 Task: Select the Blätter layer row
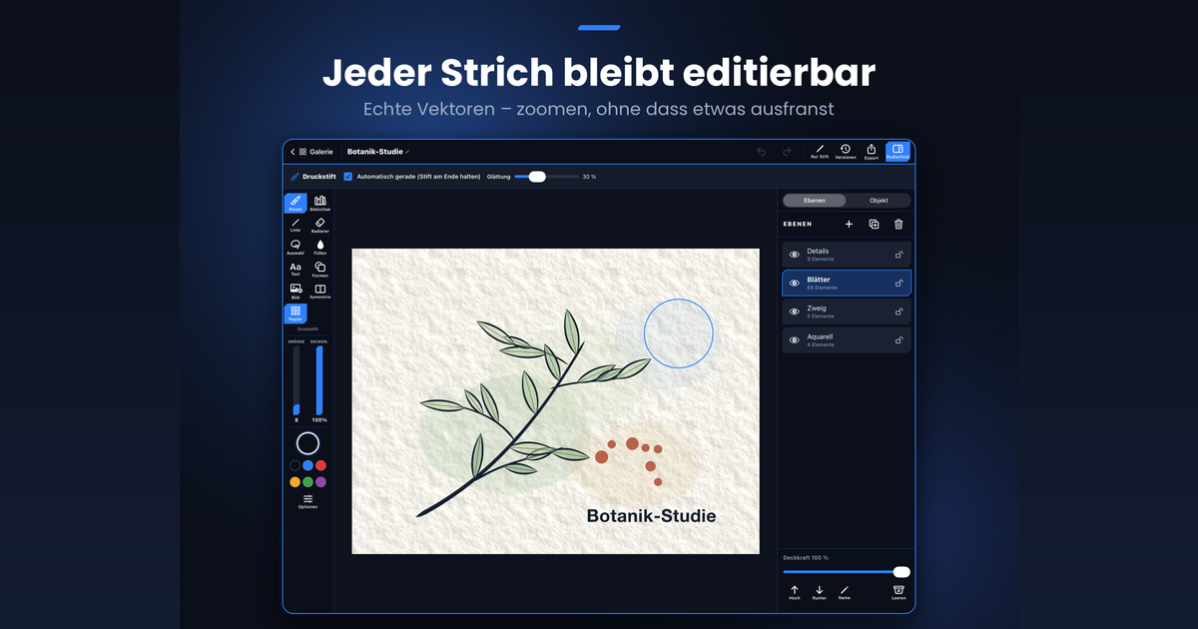[x=847, y=284]
